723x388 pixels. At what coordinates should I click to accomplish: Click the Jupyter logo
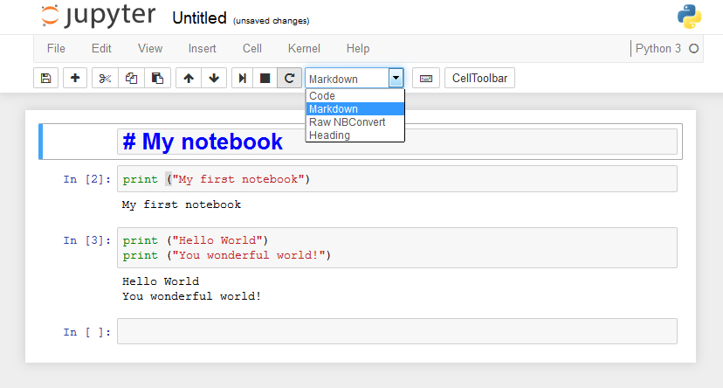click(98, 16)
